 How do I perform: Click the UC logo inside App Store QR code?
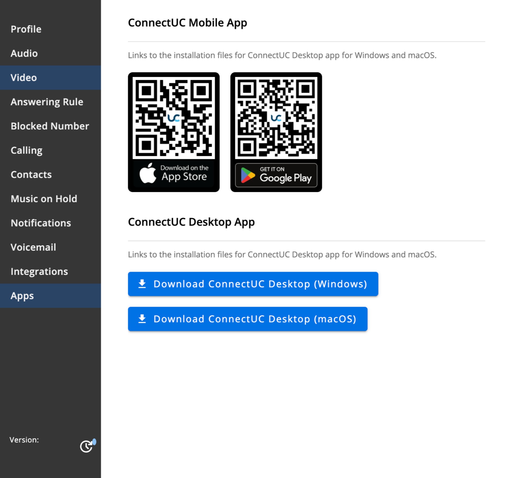pyautogui.click(x=174, y=118)
